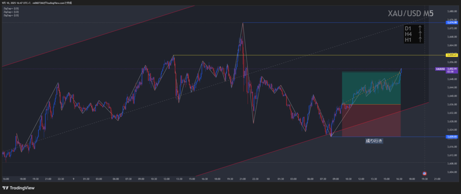This screenshot has height=194, width=461.
Task: Click the purple XAUUSD current price tag
Action: pyautogui.click(x=446, y=69)
